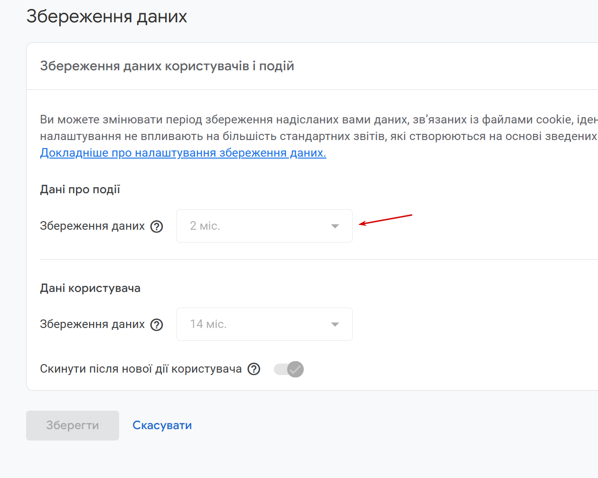The width and height of the screenshot is (598, 478).
Task: Click the 'Зберегти' button
Action: coord(73,425)
